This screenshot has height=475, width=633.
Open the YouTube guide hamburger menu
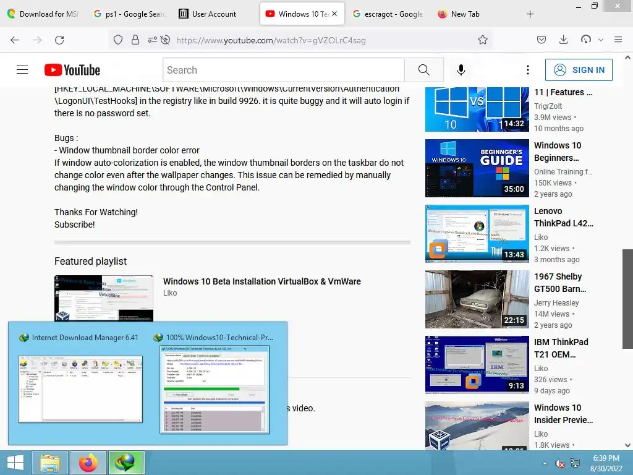coord(22,70)
